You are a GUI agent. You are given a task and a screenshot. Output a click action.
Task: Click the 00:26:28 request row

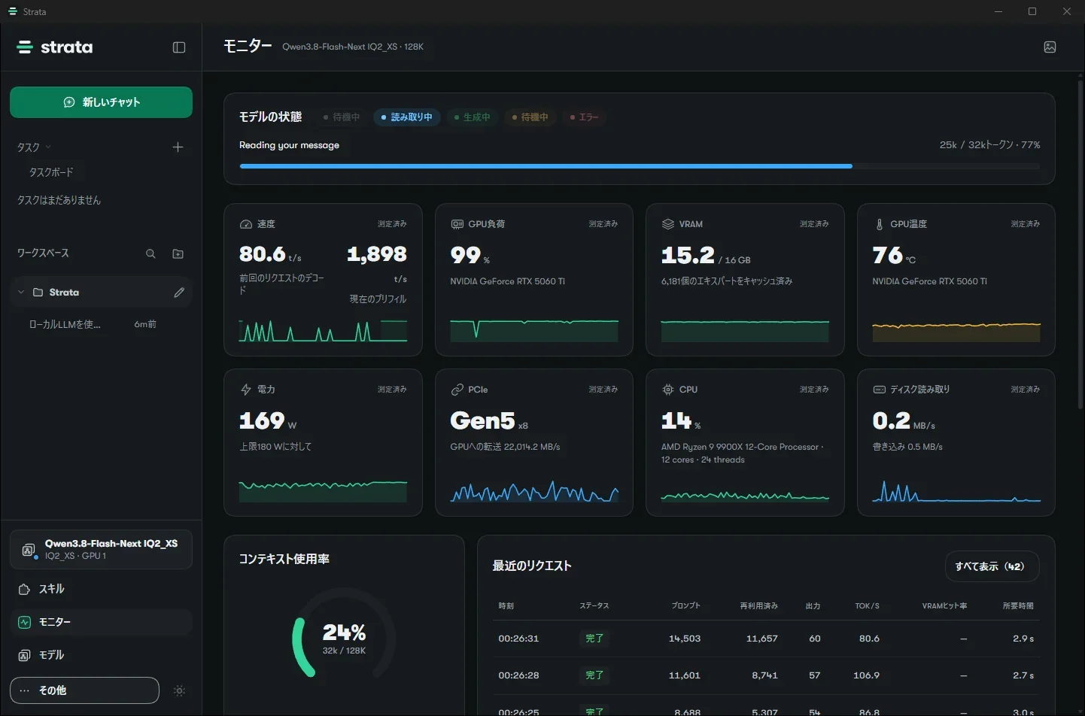[766, 675]
